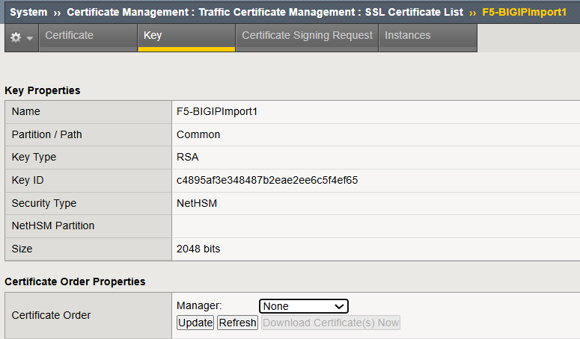The width and height of the screenshot is (580, 339).
Task: Click the Key ID label
Action: pyautogui.click(x=28, y=180)
